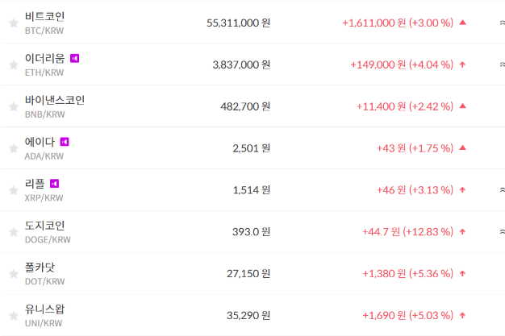Click the star icon beside XRP/KRW
The image size is (505, 336).
tap(13, 190)
